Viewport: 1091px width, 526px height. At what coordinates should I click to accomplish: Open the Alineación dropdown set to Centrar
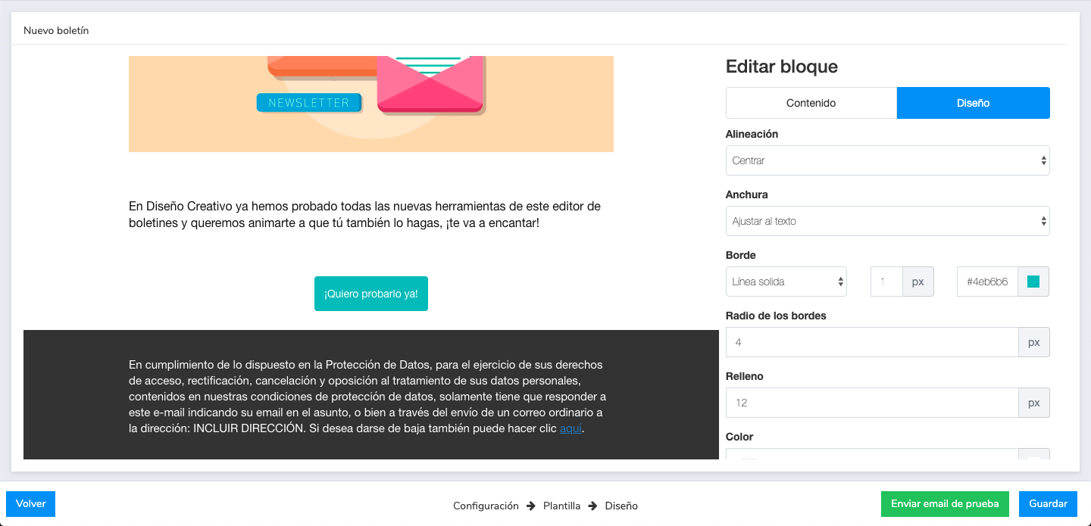tap(887, 160)
